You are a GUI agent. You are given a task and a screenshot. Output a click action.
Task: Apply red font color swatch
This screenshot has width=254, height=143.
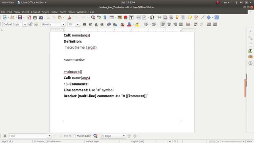point(129,24)
